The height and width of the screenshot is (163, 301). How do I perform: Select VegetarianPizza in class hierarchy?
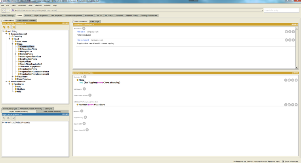(28, 69)
